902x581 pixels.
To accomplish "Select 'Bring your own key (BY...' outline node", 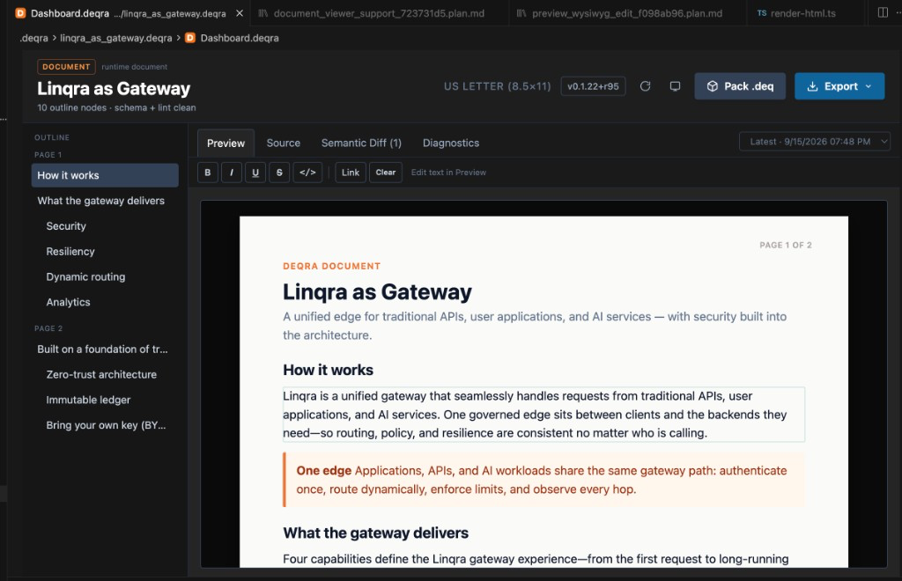I will click(105, 424).
